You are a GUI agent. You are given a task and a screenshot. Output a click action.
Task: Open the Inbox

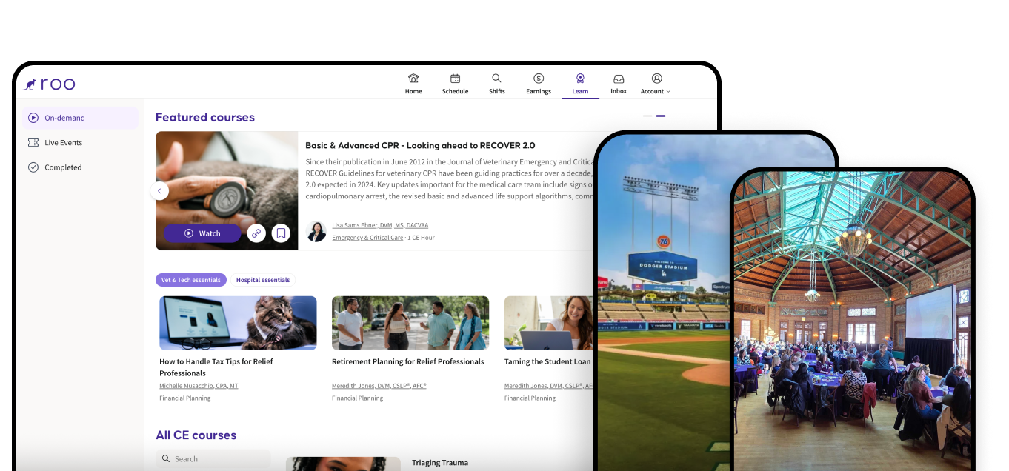coord(619,84)
